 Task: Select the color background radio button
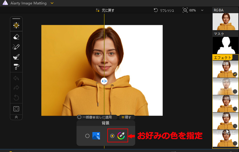click(x=112, y=136)
